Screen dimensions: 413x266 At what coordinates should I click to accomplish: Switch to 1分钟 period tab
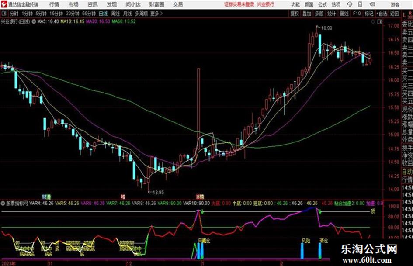click(x=27, y=14)
